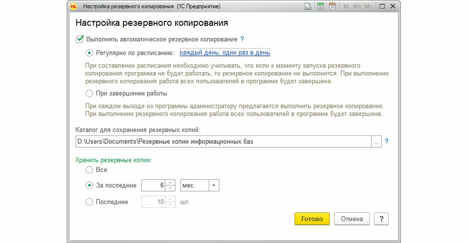Screen dimensions: 468x243
Task: Click the 'Отмена' button
Action: pyautogui.click(x=352, y=219)
